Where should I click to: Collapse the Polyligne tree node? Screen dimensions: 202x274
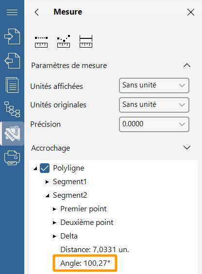click(35, 169)
